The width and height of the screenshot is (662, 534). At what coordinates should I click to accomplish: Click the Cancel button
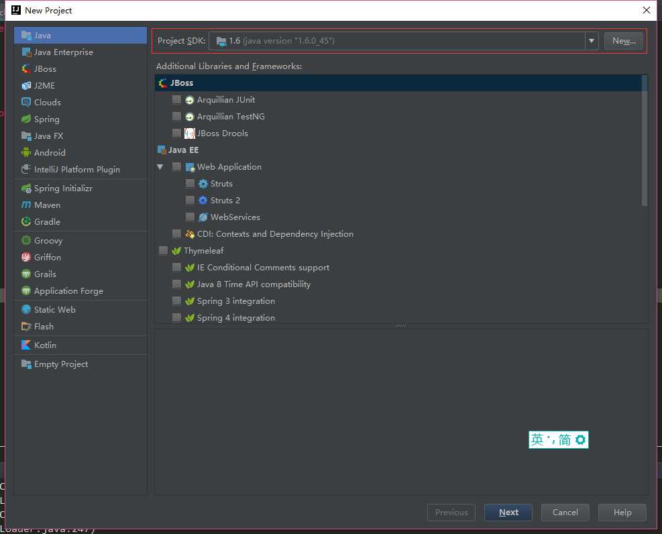click(x=565, y=513)
